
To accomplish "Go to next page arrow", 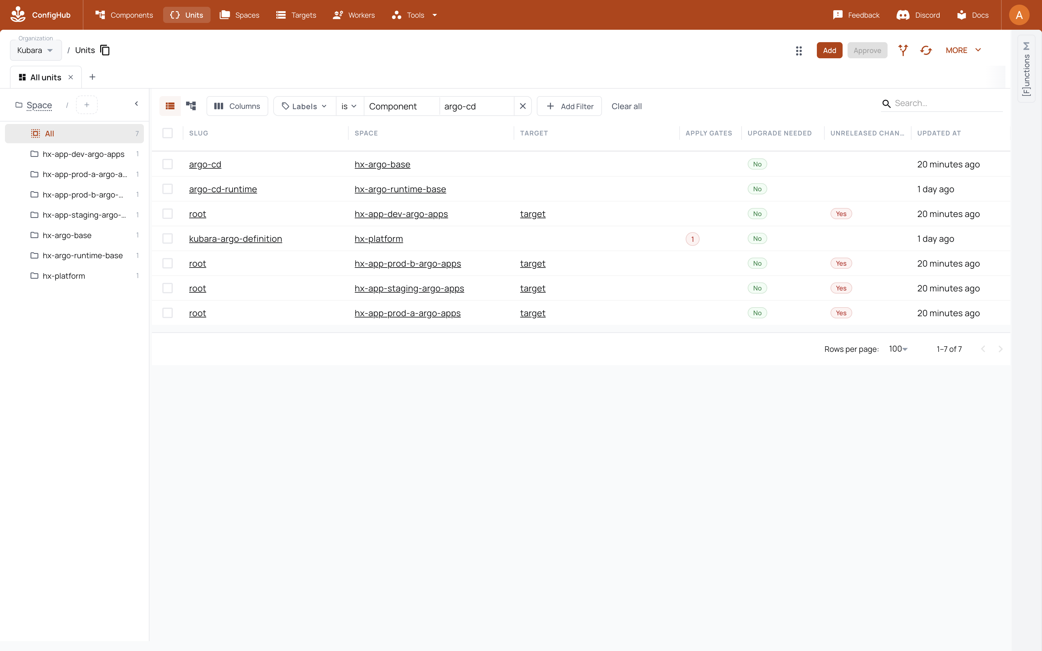I will 1000,349.
